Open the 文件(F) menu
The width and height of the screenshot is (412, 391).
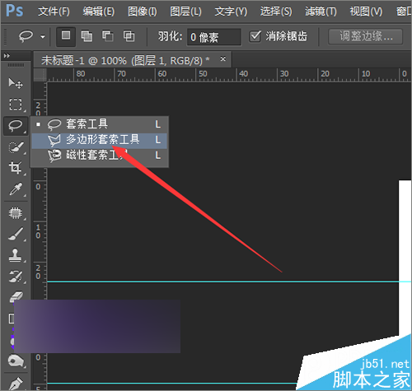[x=54, y=12]
